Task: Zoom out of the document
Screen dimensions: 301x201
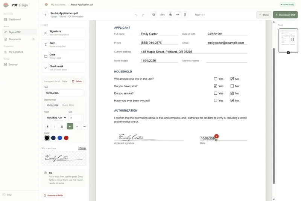Action: (x=154, y=15)
